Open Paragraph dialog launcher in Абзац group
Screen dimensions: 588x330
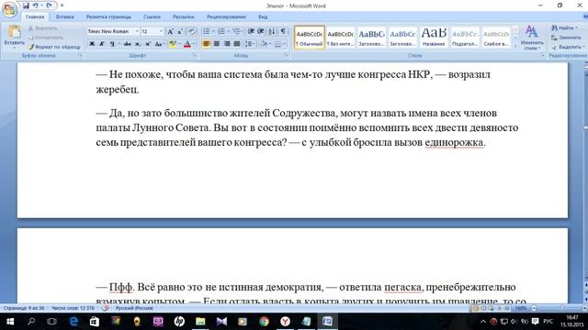pyautogui.click(x=286, y=55)
